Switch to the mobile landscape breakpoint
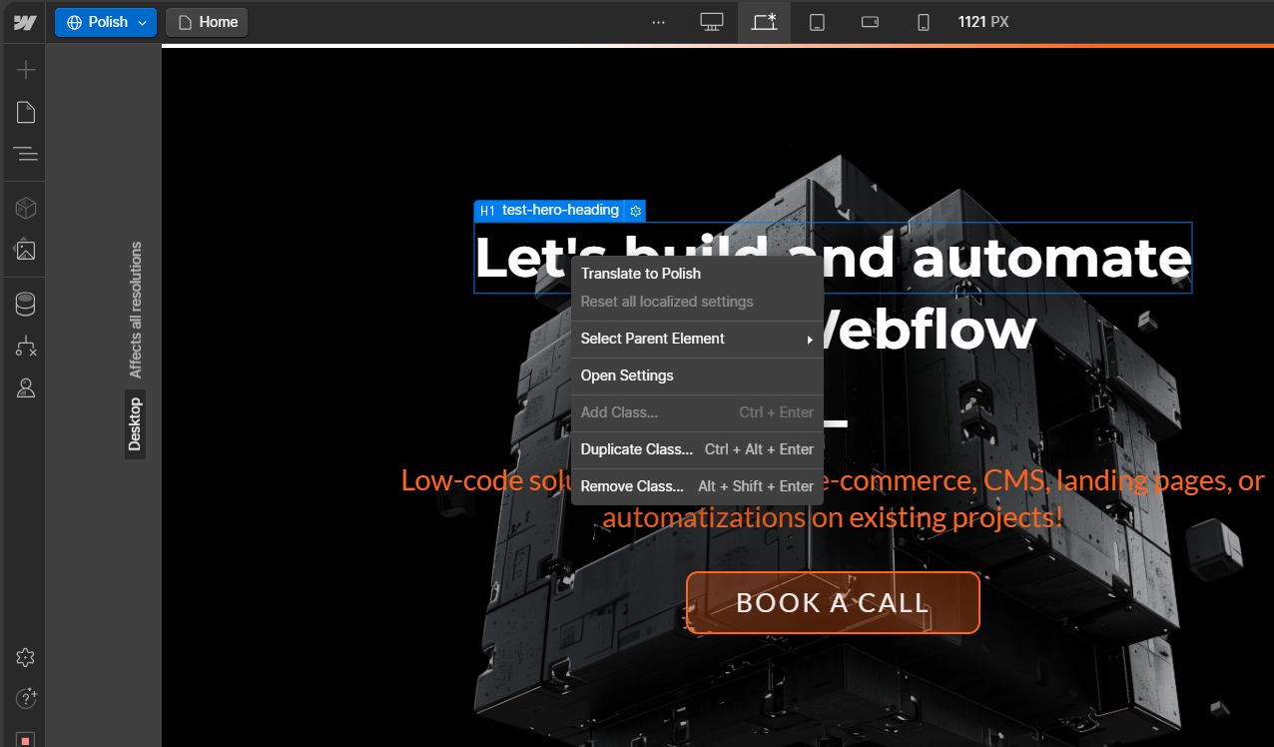Image resolution: width=1274 pixels, height=747 pixels. 870,22
